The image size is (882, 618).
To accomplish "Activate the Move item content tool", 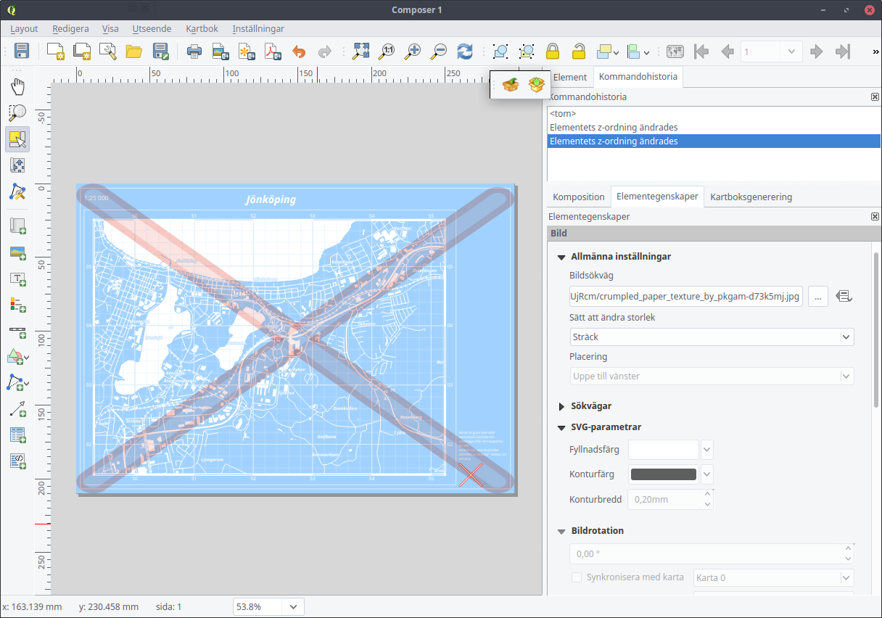I will [x=17, y=165].
